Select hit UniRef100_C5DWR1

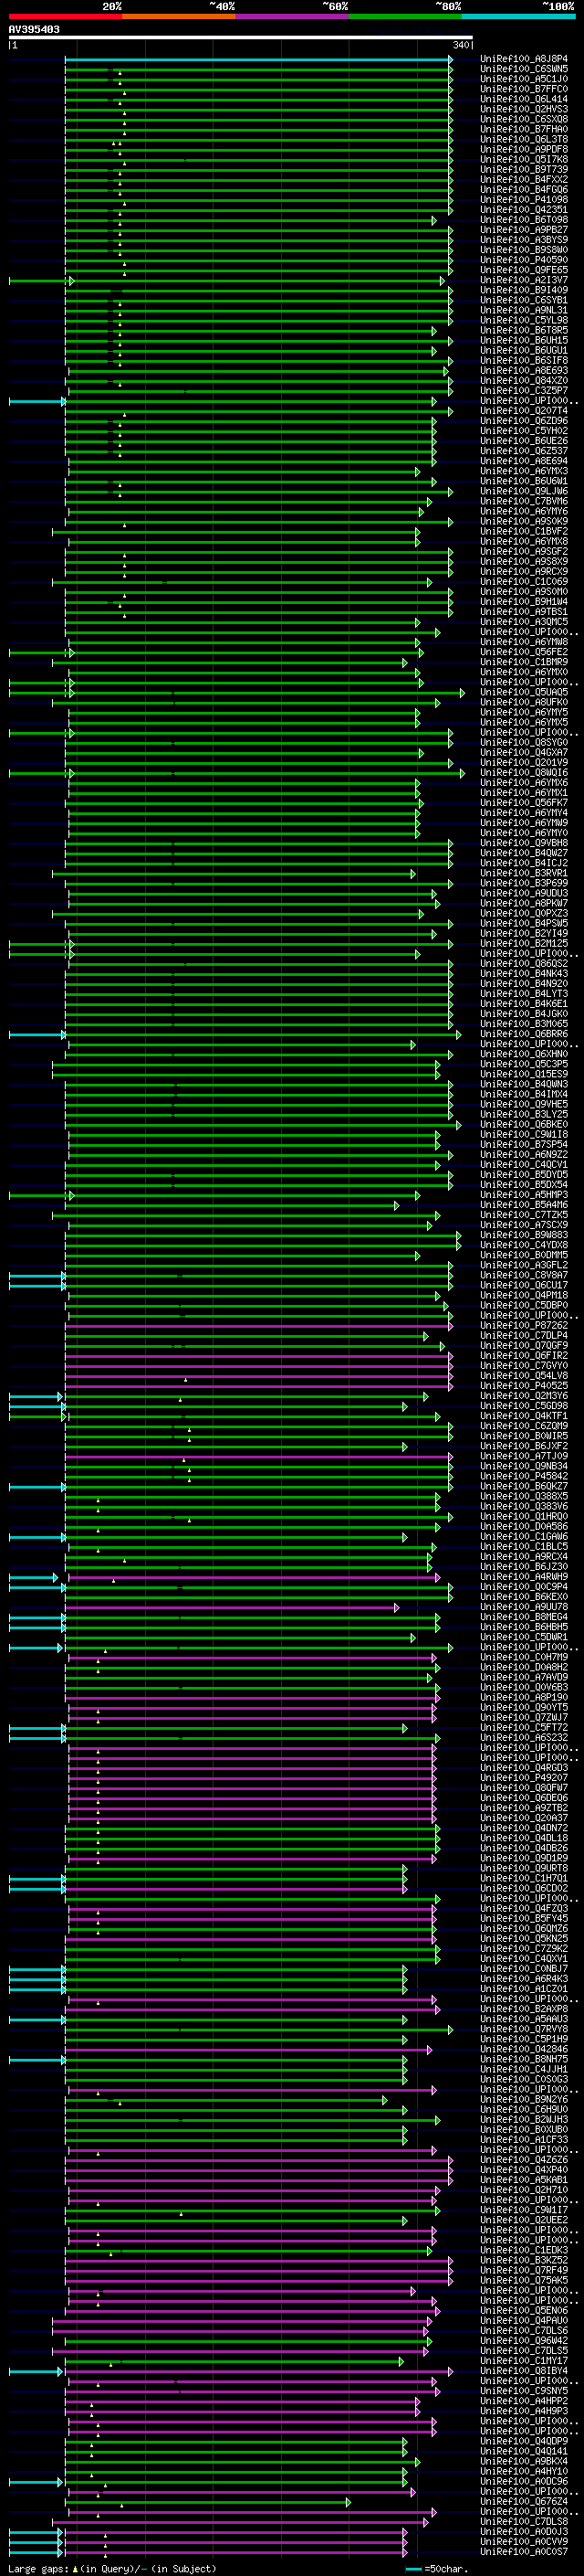tap(524, 1637)
